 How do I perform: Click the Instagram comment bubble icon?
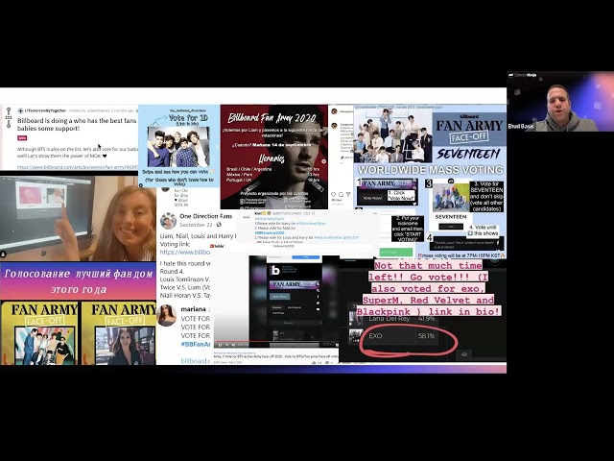(x=342, y=194)
